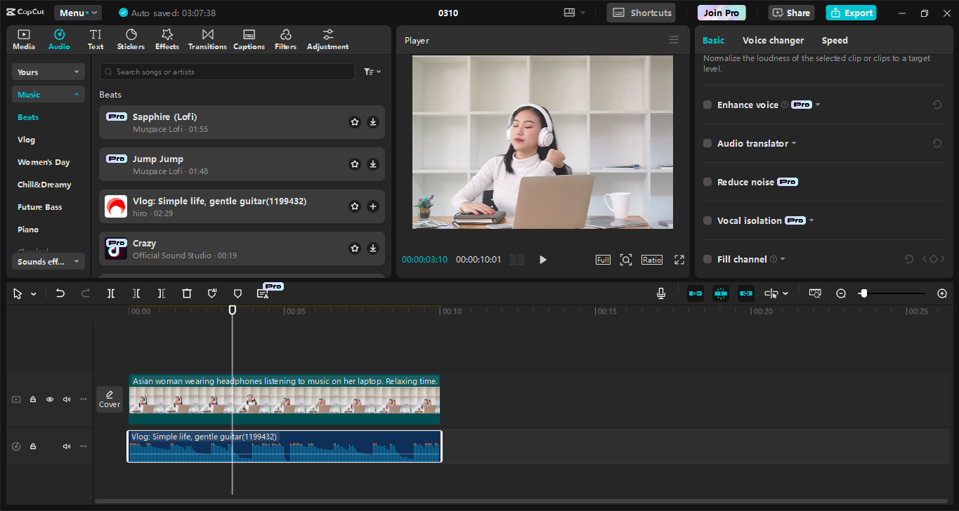
Task: Hide the video track with eye icon
Action: [x=50, y=399]
